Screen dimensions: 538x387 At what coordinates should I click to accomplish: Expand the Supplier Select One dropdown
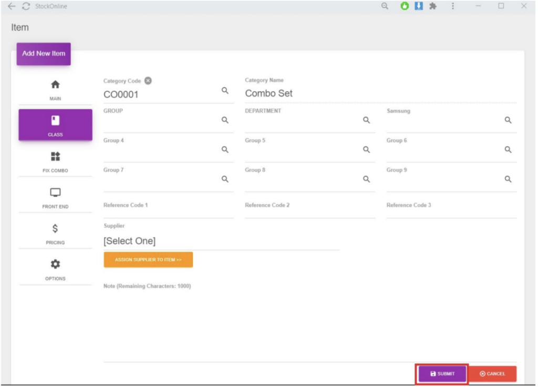point(221,241)
